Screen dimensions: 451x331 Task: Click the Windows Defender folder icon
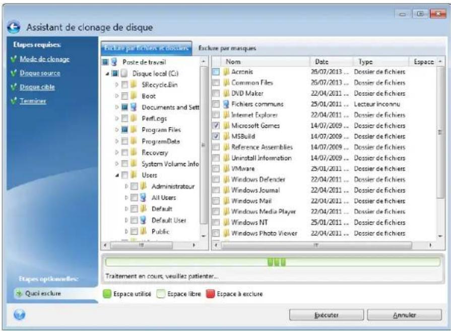pyautogui.click(x=226, y=179)
